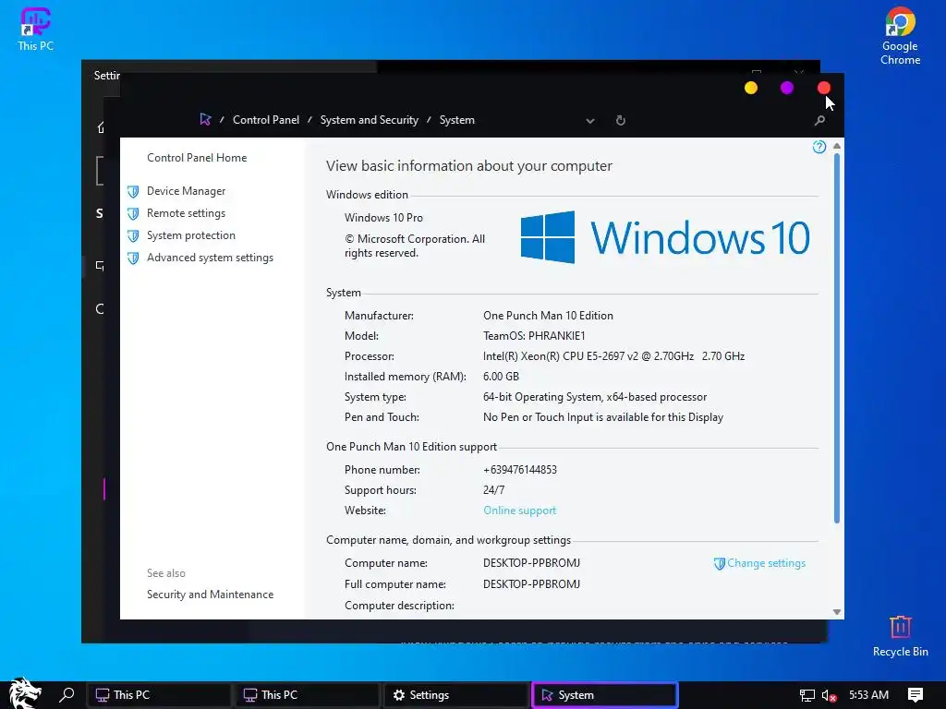Screen dimensions: 946x709
Task: Click the scrollbar up arrow
Action: pos(836,146)
